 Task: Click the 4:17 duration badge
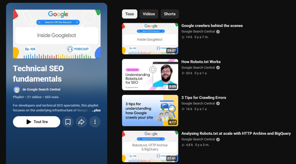click(173, 122)
